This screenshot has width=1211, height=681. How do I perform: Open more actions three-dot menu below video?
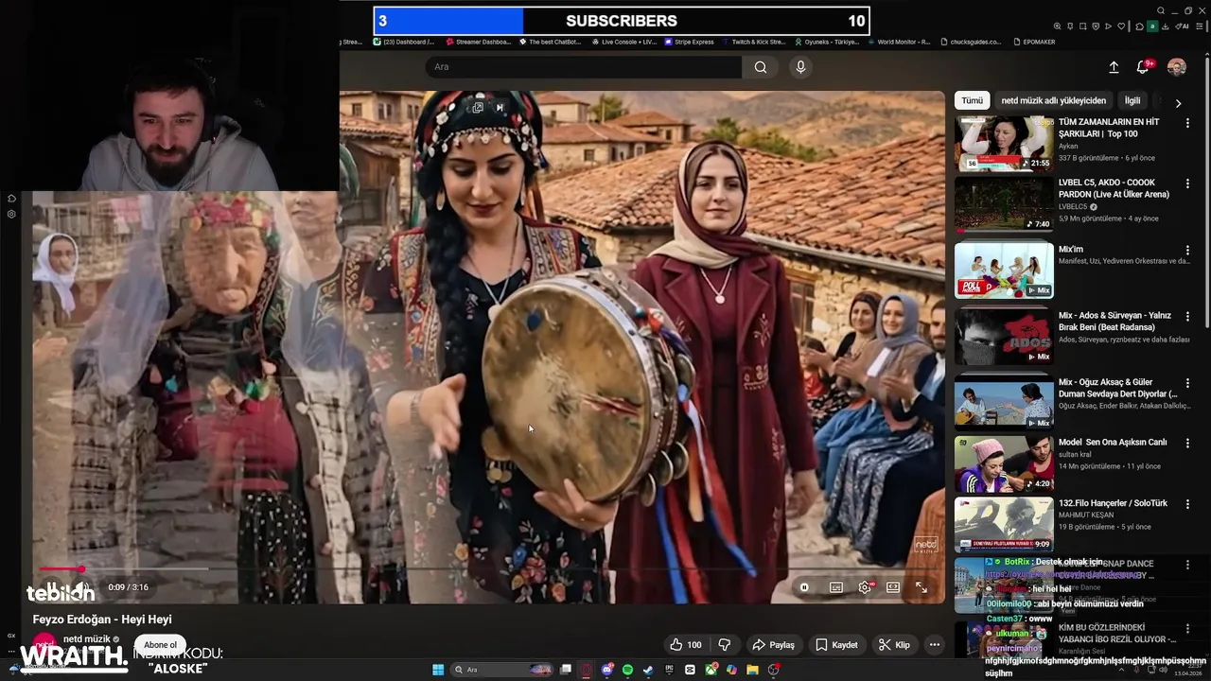(x=935, y=645)
